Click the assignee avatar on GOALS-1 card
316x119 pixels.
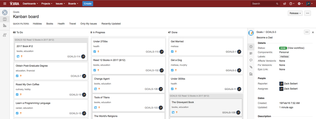point(239,52)
